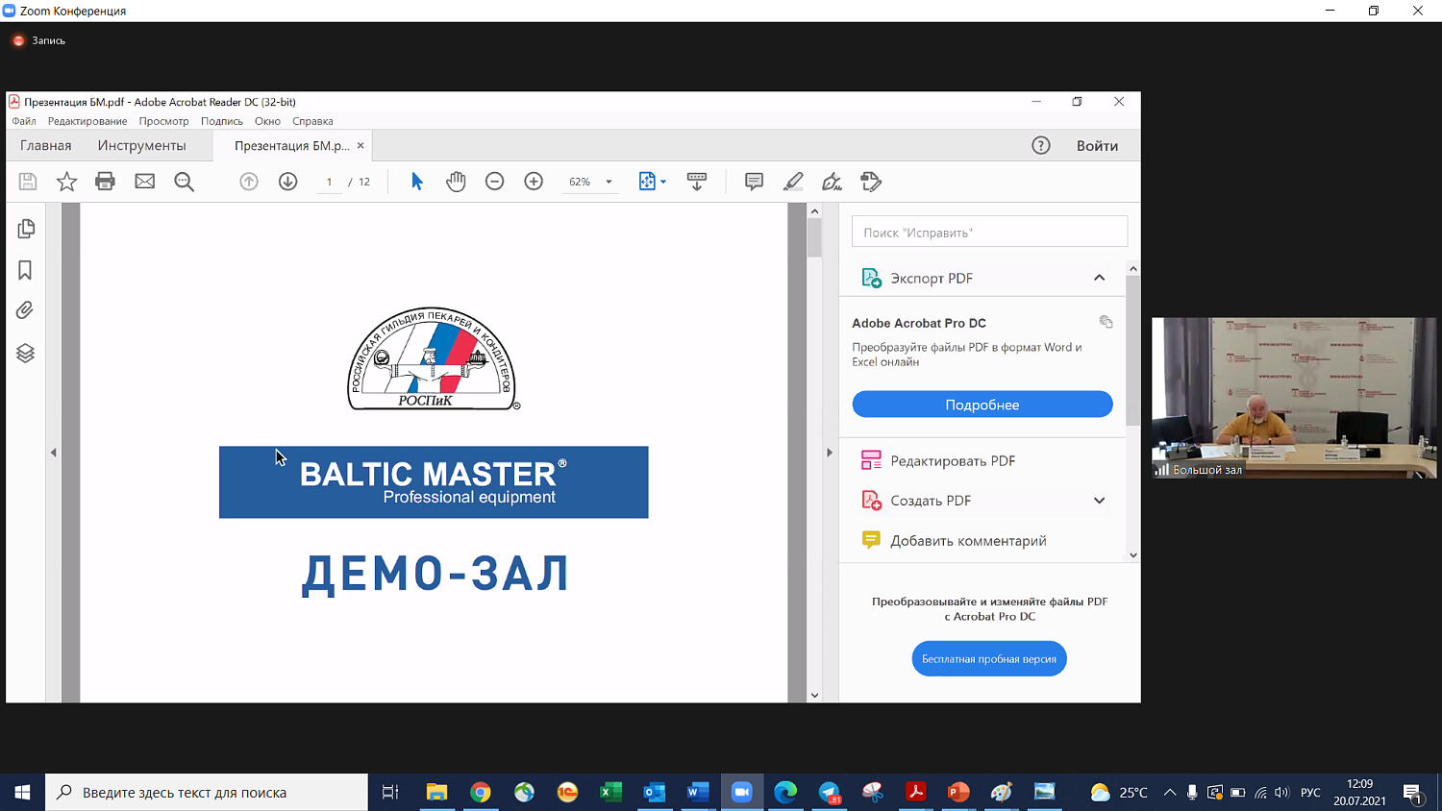The width and height of the screenshot is (1442, 811).
Task: Click the stamp tool icon
Action: (x=871, y=182)
